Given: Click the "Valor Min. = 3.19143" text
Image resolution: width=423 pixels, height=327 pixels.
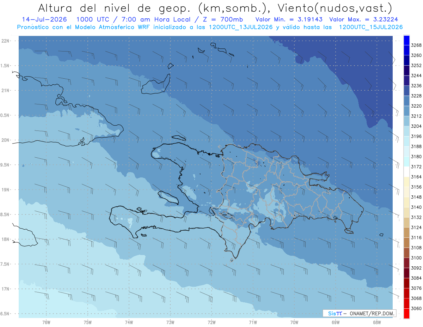Looking at the screenshot, I should (289, 19).
